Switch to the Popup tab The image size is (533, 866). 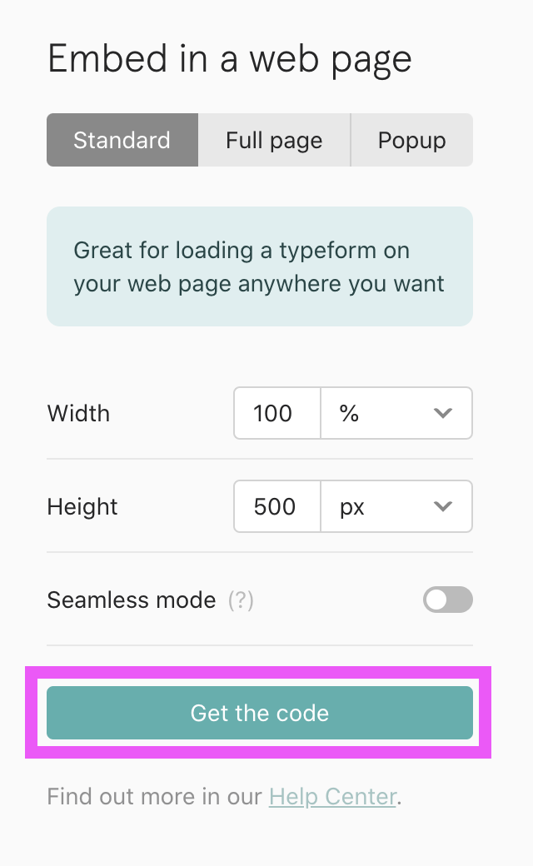point(411,140)
